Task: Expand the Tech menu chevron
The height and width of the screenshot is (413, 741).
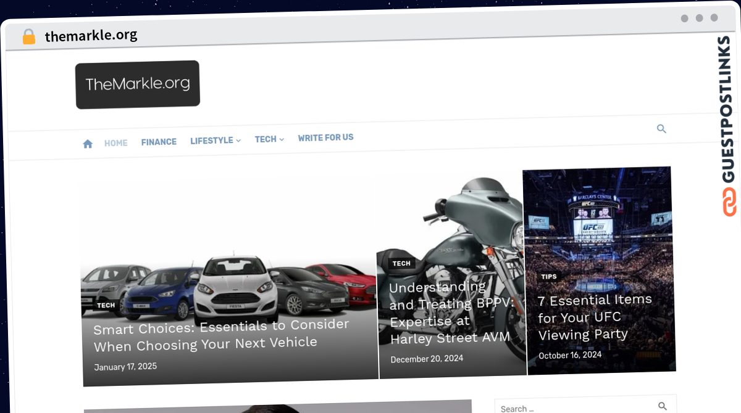Action: [x=282, y=139]
